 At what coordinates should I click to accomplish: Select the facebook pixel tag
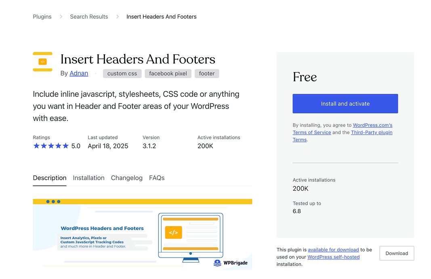168,73
